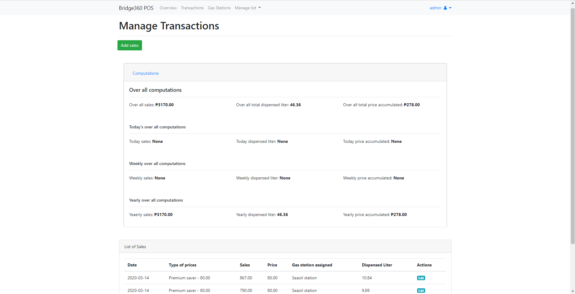
Task: Click Today sales None value
Action: pos(158,141)
